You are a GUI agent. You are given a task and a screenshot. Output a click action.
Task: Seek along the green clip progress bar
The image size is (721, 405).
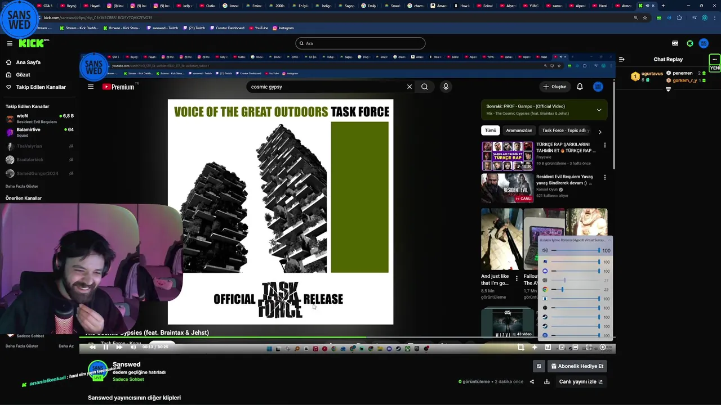pos(348,338)
